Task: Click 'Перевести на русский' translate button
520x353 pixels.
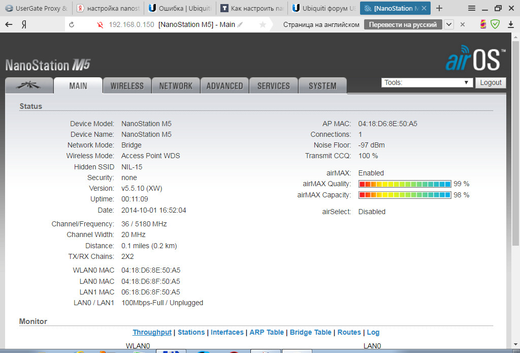Action: 403,24
